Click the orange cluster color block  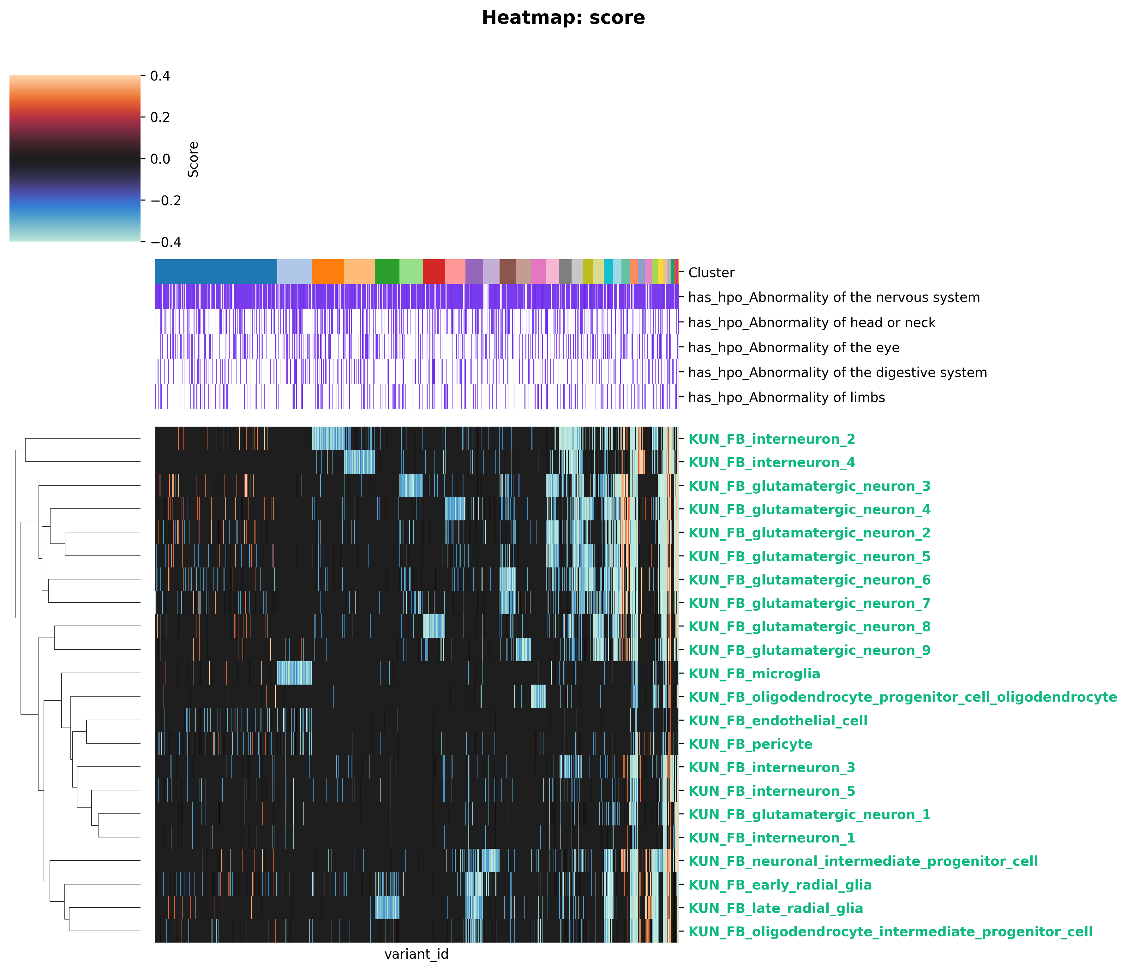327,272
